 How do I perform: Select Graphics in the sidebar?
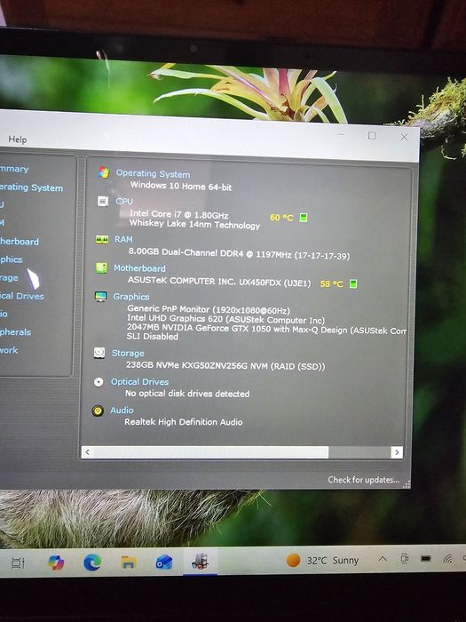(x=11, y=259)
